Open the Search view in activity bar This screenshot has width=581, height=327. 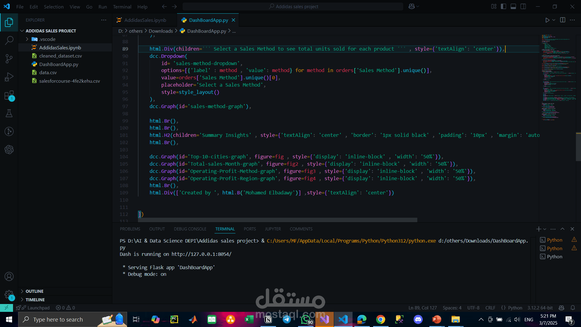9,40
